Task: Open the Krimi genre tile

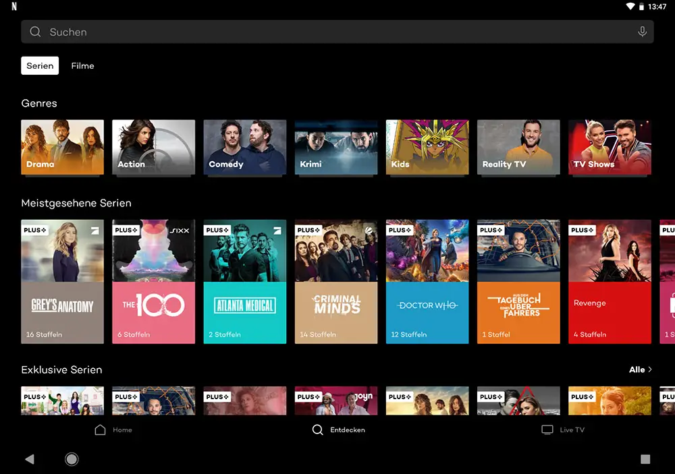Action: point(336,147)
